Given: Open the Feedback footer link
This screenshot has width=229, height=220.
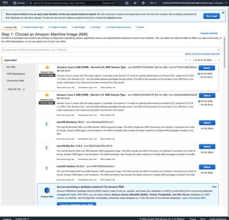Looking at the screenshot, I should [x=7, y=219].
